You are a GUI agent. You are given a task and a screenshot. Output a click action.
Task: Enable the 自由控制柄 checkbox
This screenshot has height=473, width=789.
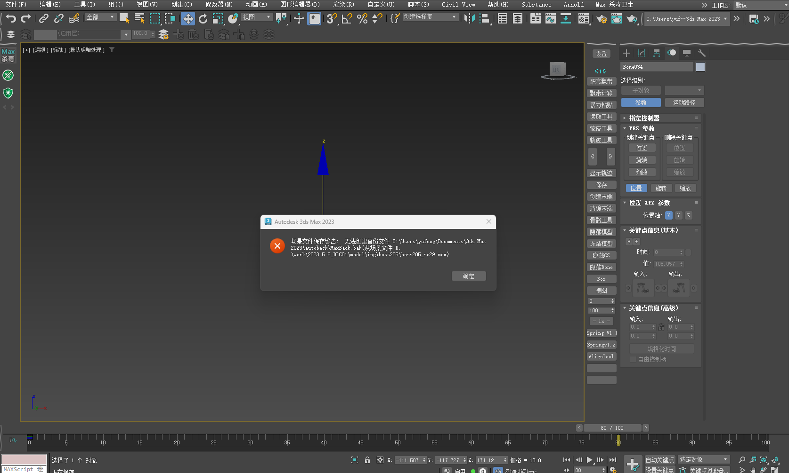click(633, 359)
